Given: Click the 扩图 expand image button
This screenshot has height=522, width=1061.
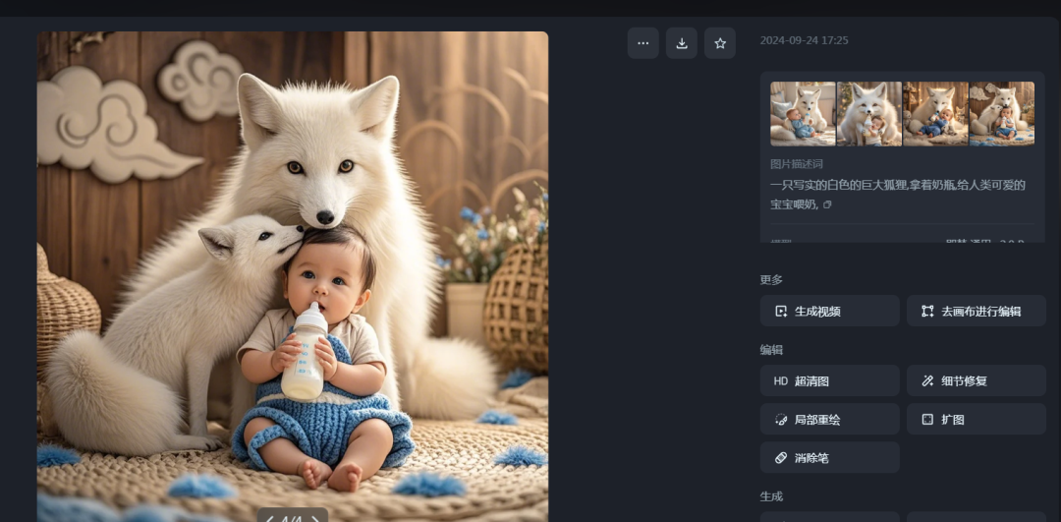Looking at the screenshot, I should tap(976, 419).
